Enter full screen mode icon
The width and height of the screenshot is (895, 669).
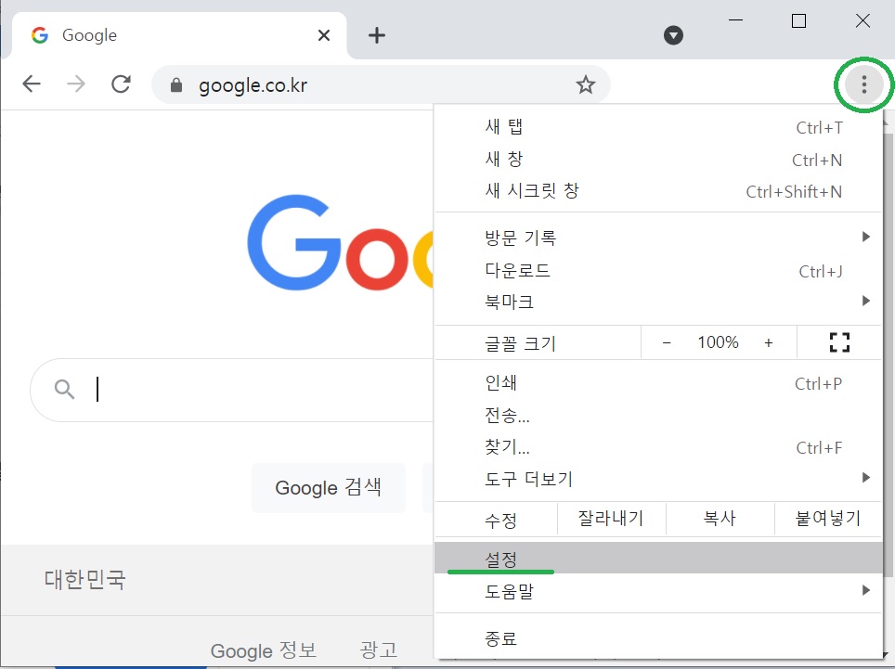(839, 342)
